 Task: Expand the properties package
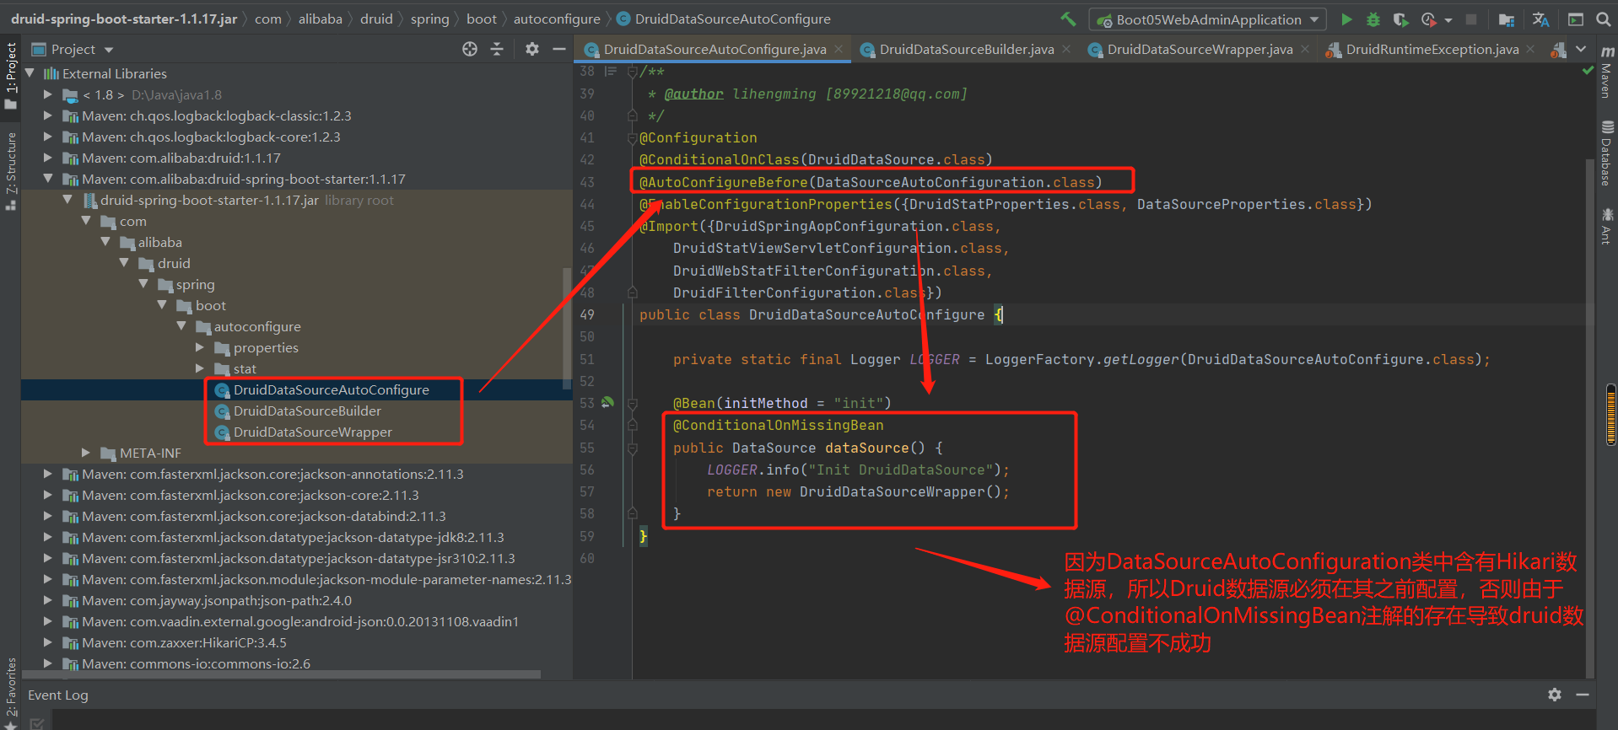coord(200,347)
